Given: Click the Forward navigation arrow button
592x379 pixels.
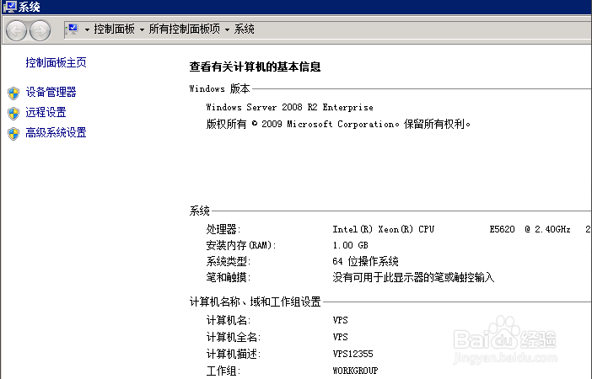Looking at the screenshot, I should [x=40, y=30].
